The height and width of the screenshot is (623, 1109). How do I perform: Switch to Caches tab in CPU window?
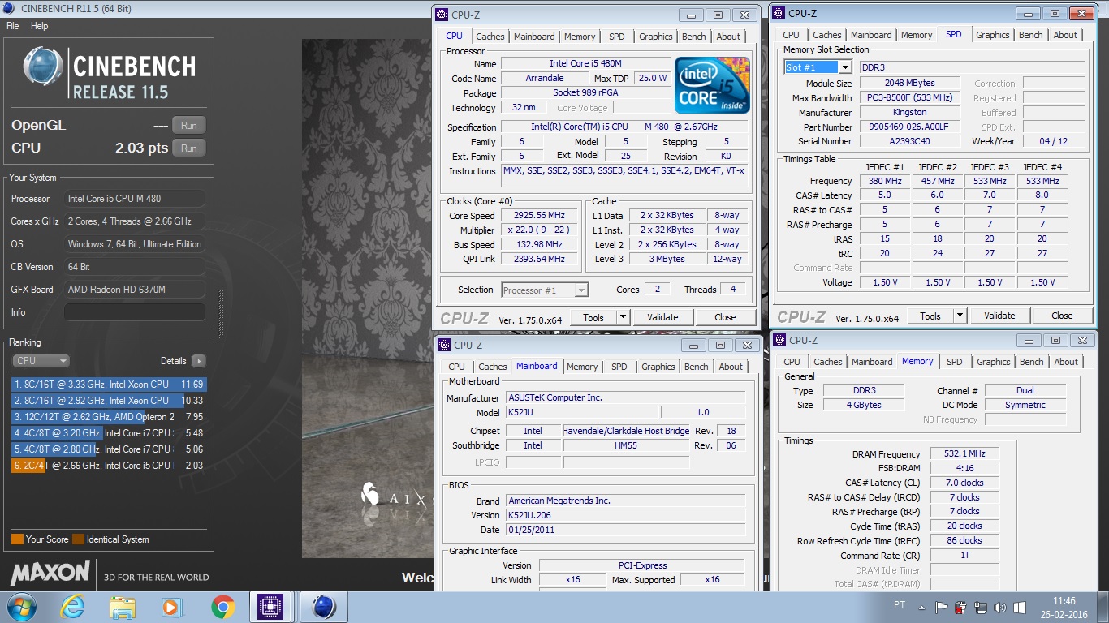[x=490, y=37]
